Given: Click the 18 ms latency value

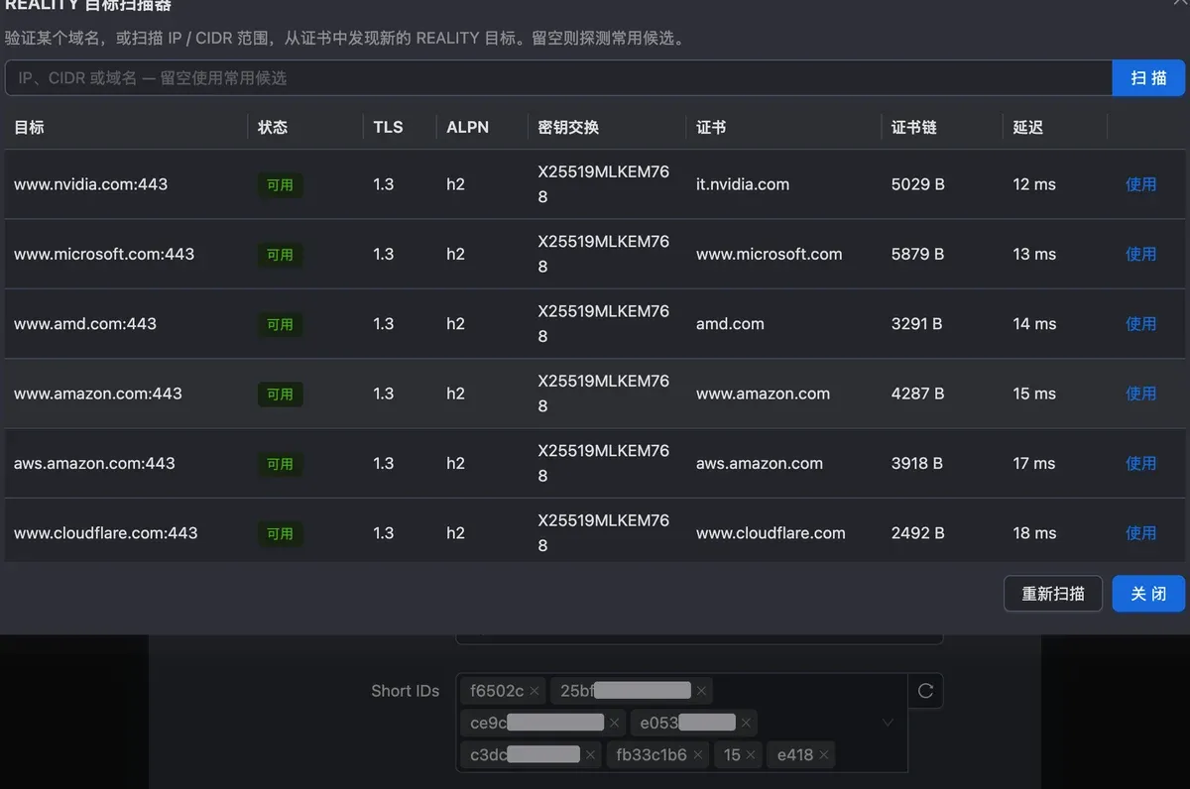Looking at the screenshot, I should (x=1034, y=532).
